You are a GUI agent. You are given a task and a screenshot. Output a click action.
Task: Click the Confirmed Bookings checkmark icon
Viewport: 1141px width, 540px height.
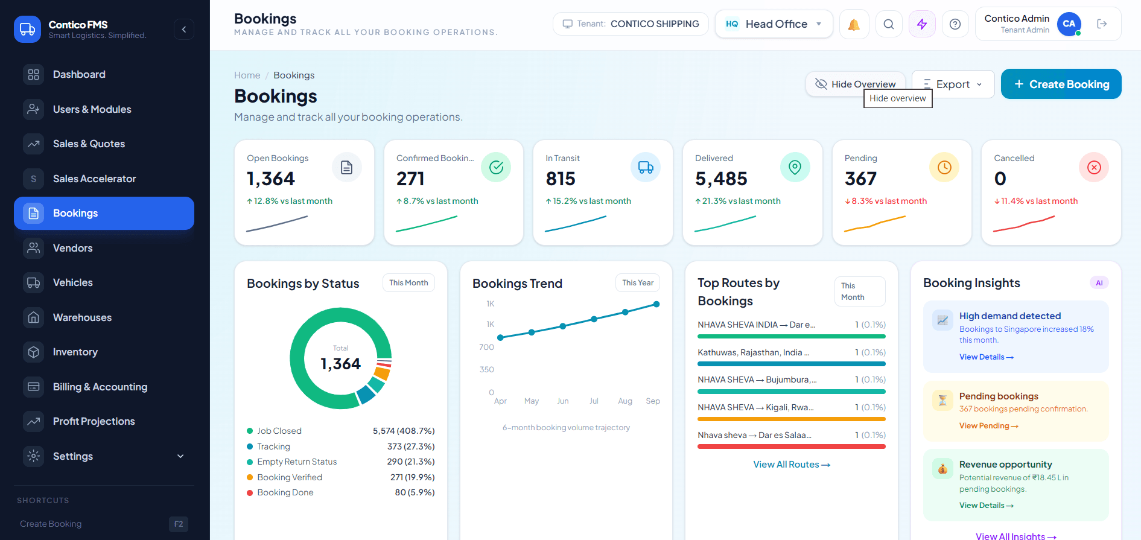(496, 167)
